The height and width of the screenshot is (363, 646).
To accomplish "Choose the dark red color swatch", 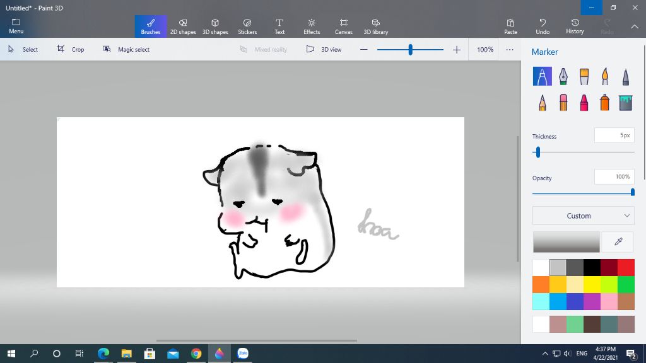I will click(609, 267).
